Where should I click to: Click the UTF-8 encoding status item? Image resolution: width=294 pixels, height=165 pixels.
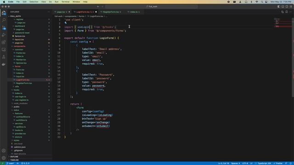pos(245,163)
